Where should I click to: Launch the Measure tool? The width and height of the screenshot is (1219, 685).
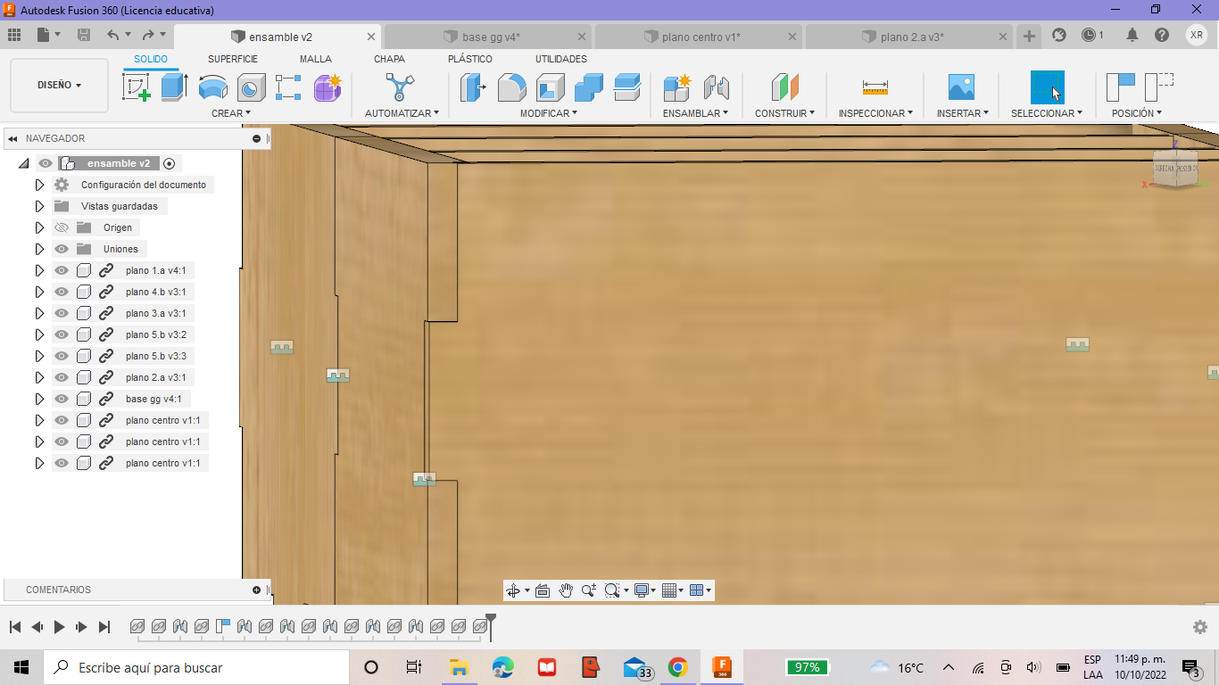(x=875, y=87)
